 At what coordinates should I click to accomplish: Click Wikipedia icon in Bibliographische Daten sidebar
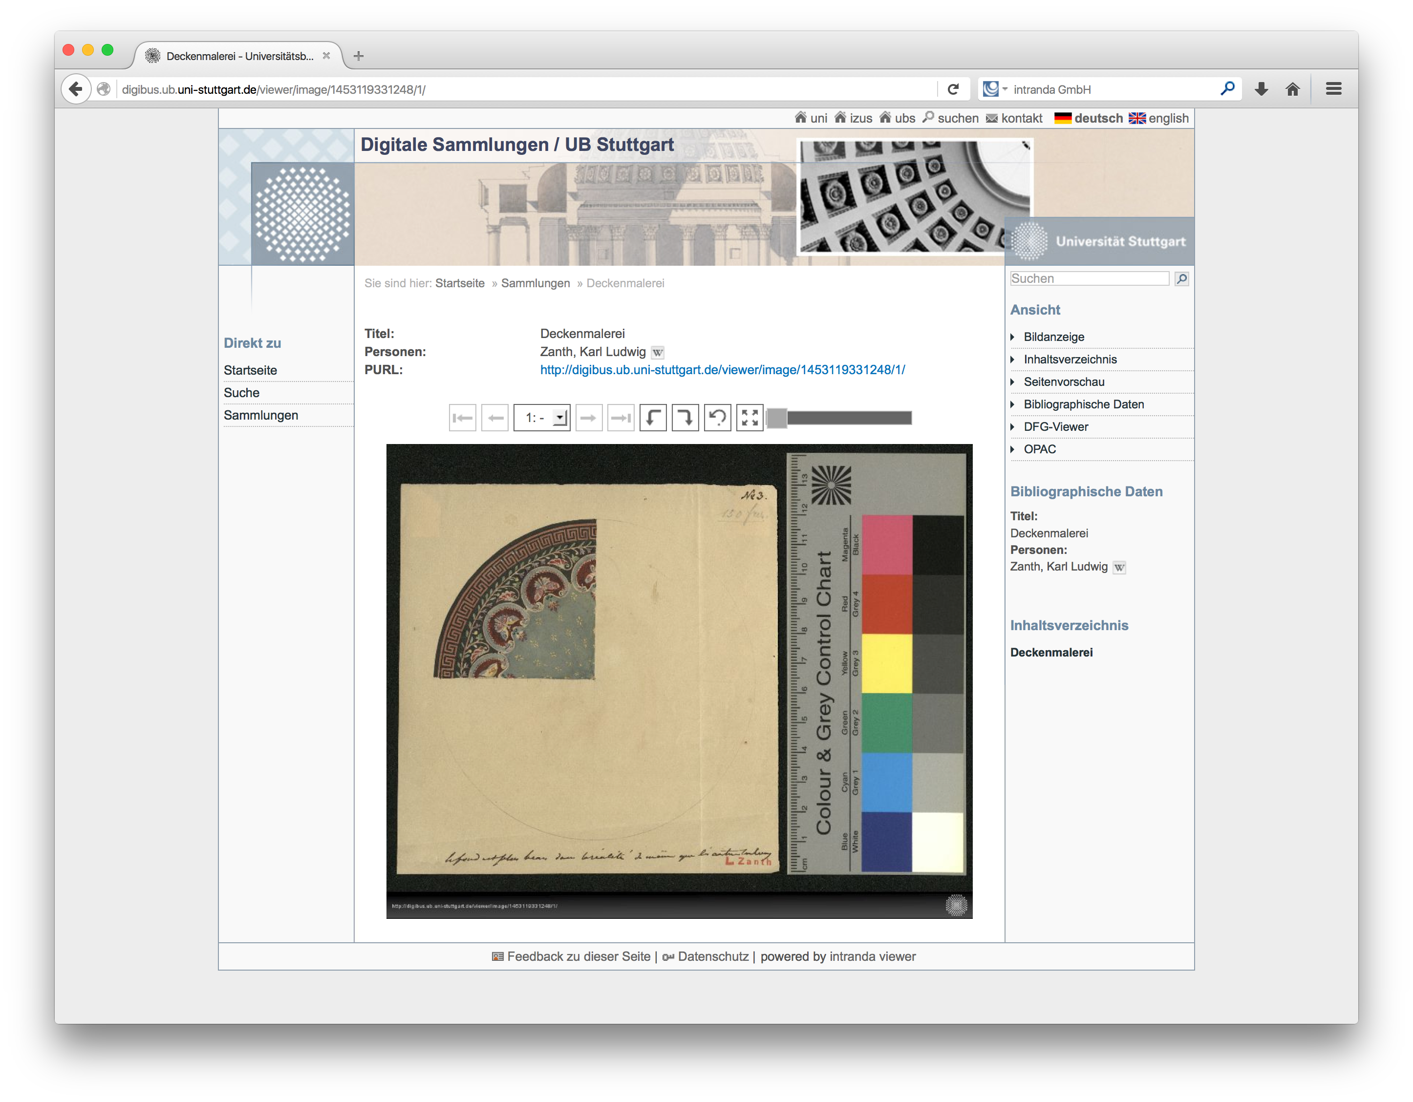pos(1119,567)
